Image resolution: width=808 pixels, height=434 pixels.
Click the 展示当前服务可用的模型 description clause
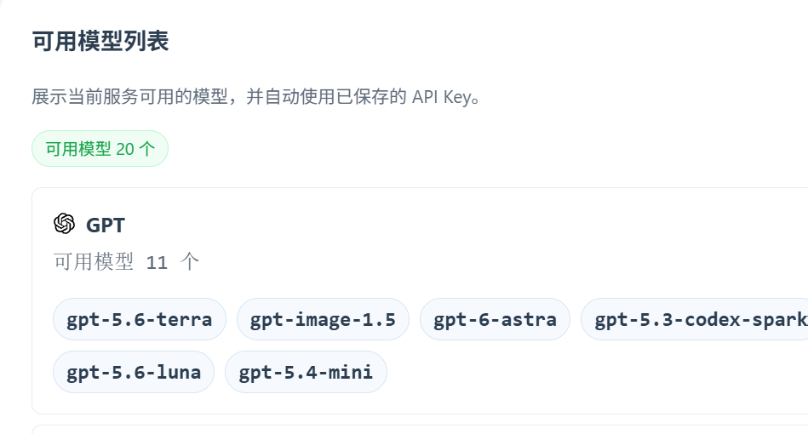pyautogui.click(x=130, y=97)
